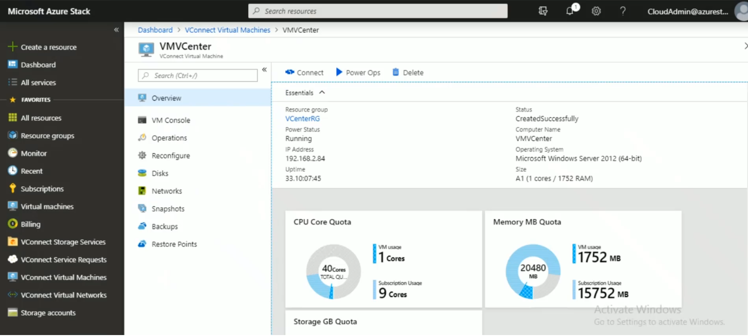This screenshot has height=336, width=748.
Task: Click the Storage GB Quota tile
Action: [x=383, y=323]
